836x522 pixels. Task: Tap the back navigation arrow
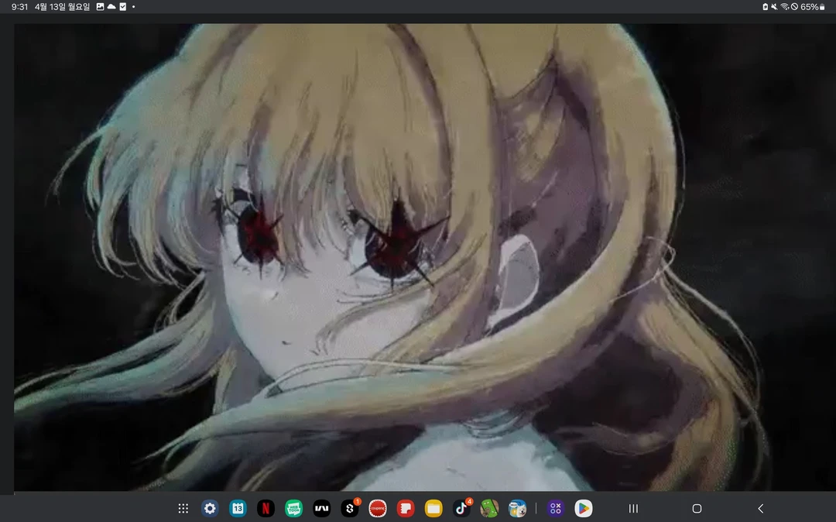coord(760,509)
